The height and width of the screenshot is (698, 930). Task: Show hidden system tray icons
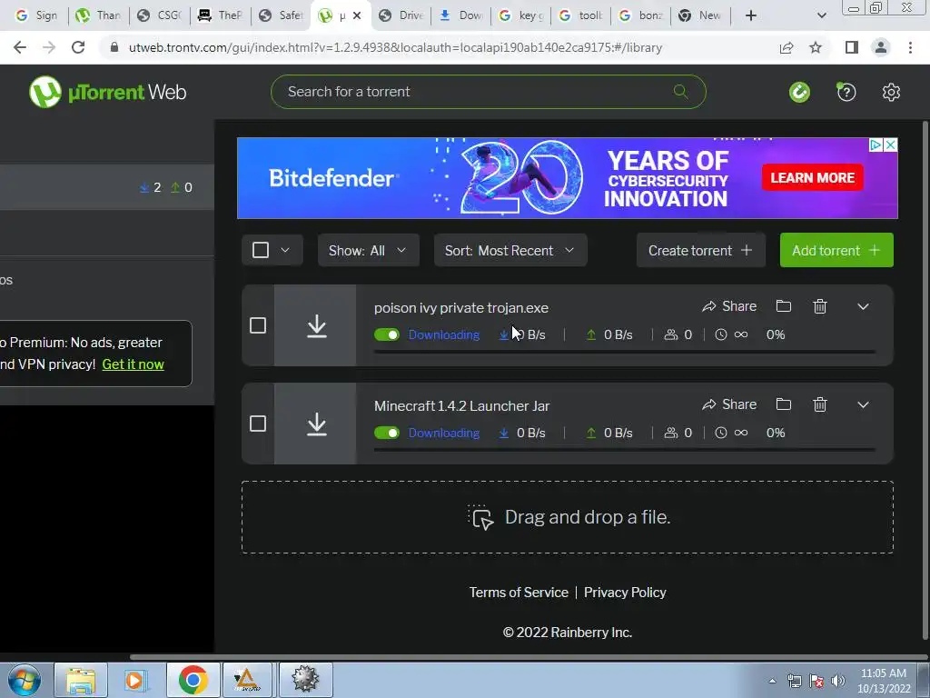pyautogui.click(x=772, y=681)
